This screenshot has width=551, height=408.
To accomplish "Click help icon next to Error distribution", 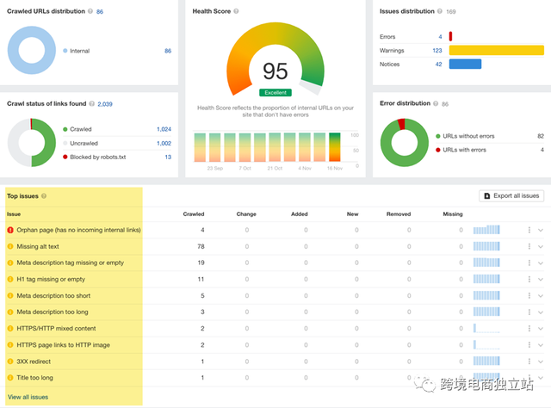I will [435, 104].
